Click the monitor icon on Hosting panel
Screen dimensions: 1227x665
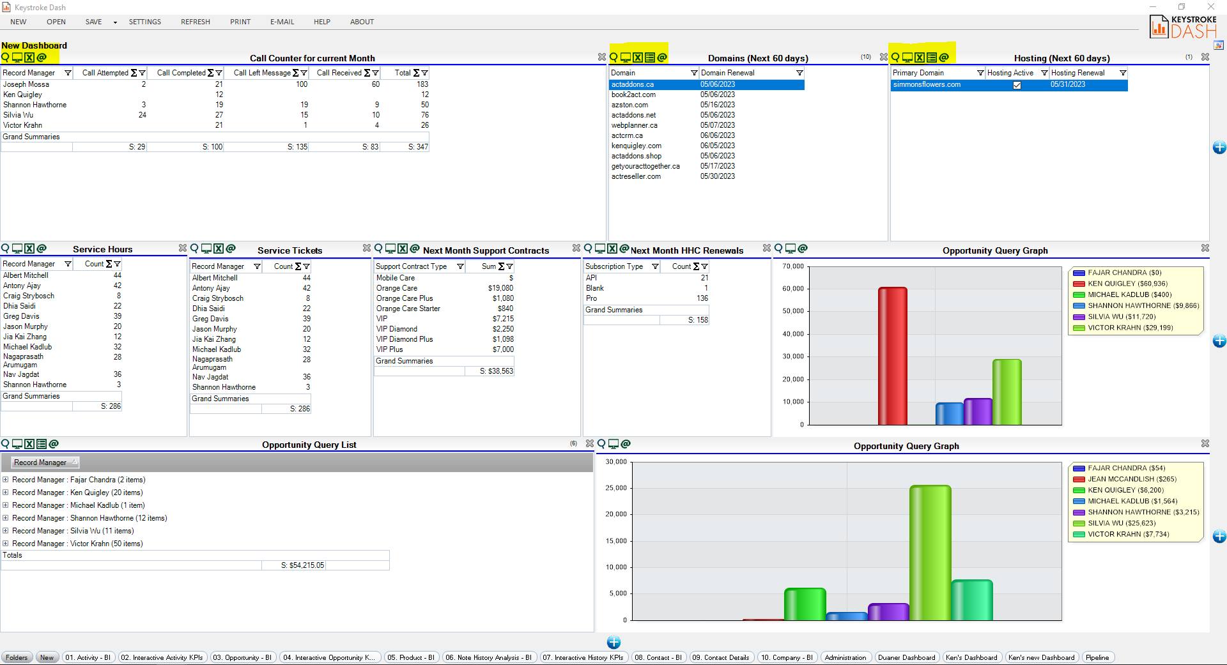[907, 57]
